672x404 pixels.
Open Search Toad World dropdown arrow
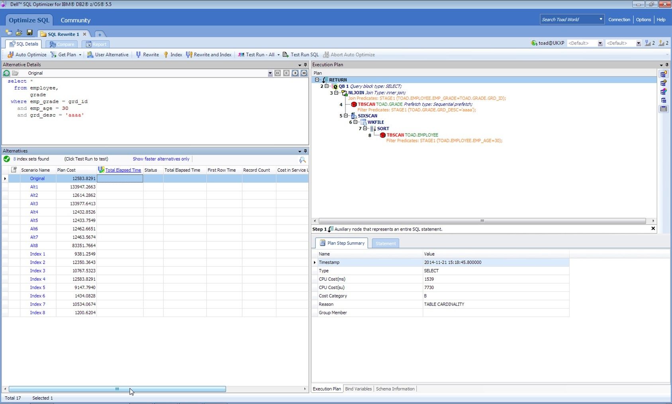point(601,19)
